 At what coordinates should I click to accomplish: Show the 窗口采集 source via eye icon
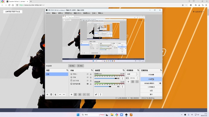click(88, 81)
